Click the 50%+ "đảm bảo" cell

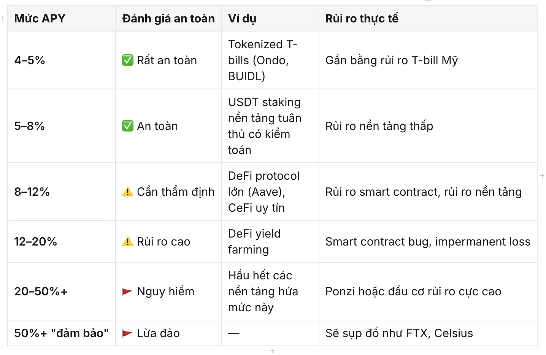(x=62, y=333)
